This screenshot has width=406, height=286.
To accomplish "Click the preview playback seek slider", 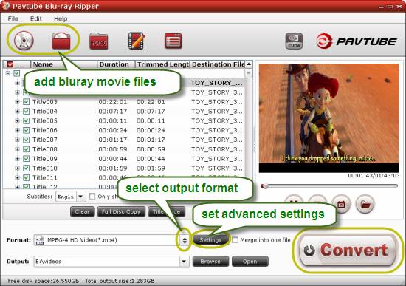I will [x=328, y=186].
